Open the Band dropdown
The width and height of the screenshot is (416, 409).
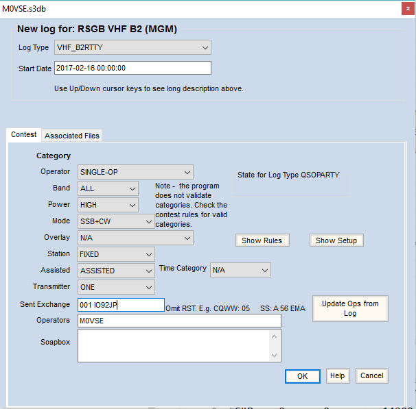coord(108,188)
